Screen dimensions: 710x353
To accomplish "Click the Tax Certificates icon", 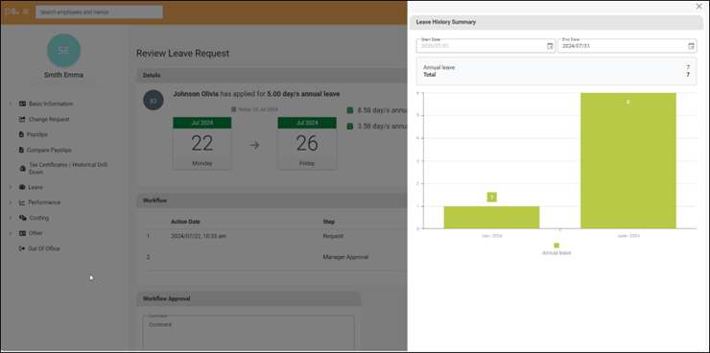I will pyautogui.click(x=22, y=169).
